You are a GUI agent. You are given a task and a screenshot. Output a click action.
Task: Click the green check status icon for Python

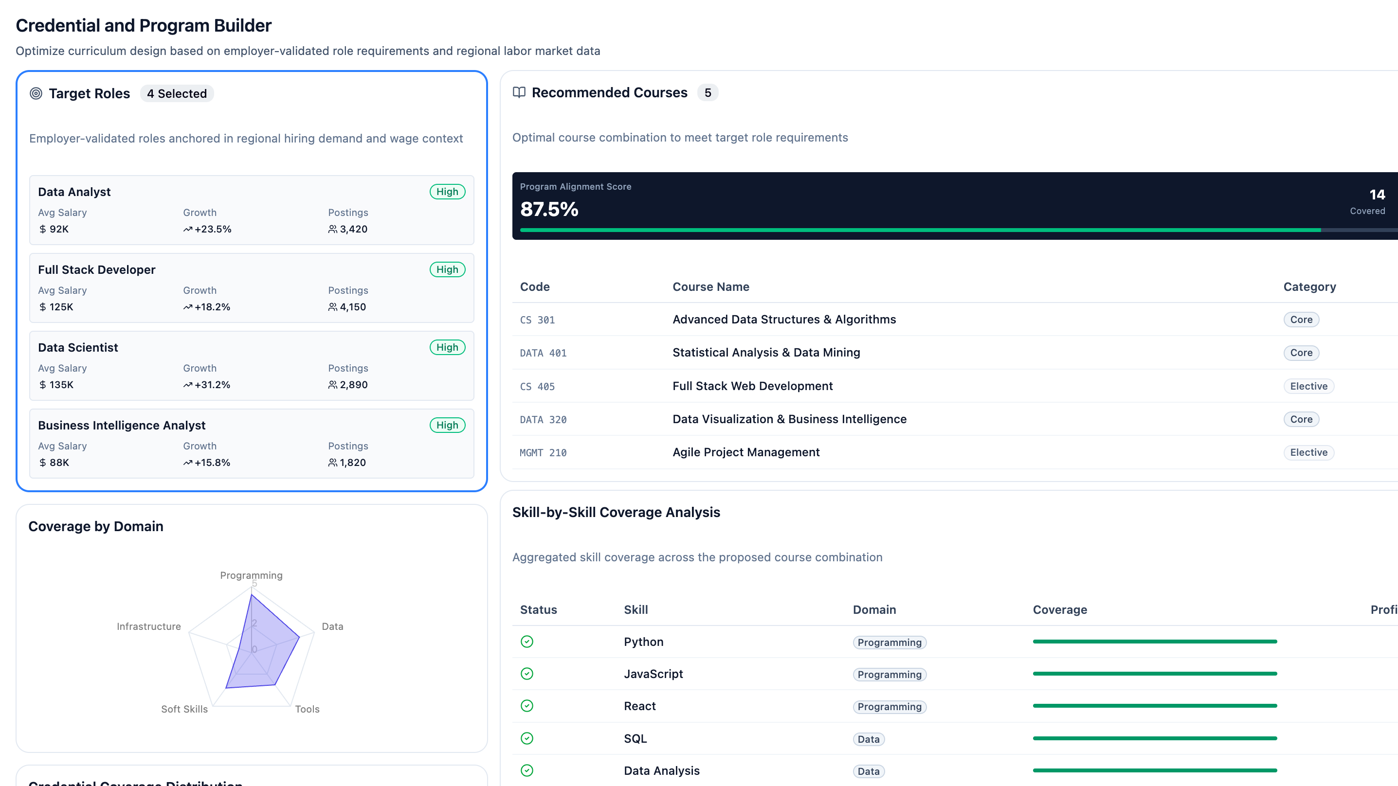pos(527,642)
